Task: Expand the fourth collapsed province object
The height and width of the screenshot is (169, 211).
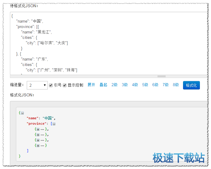Action: [38, 146]
